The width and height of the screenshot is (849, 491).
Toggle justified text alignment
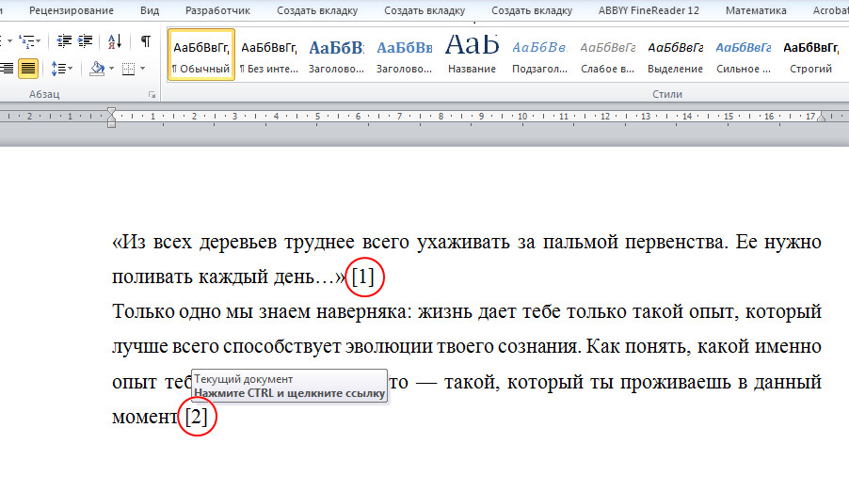click(x=27, y=69)
